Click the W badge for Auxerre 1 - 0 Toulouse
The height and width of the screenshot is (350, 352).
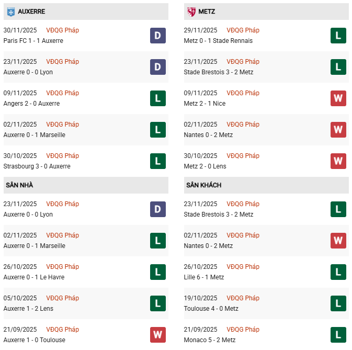[x=157, y=335]
